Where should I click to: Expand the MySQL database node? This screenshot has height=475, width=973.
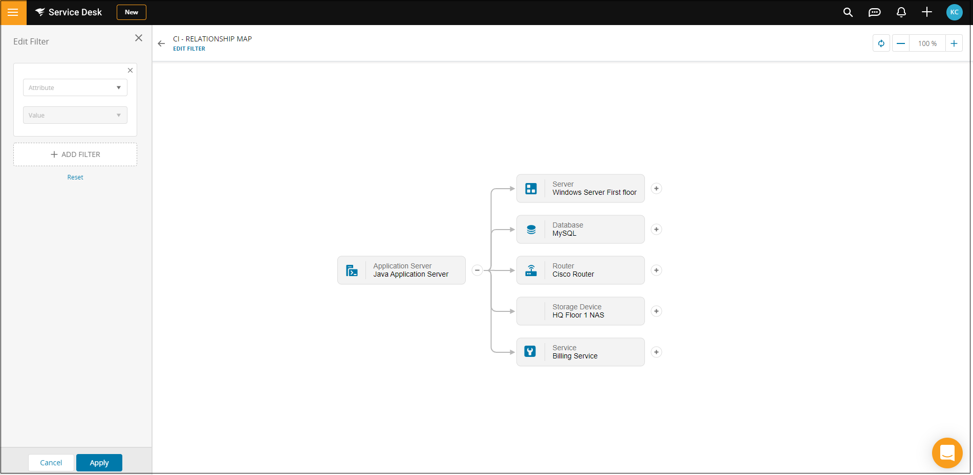[656, 229]
